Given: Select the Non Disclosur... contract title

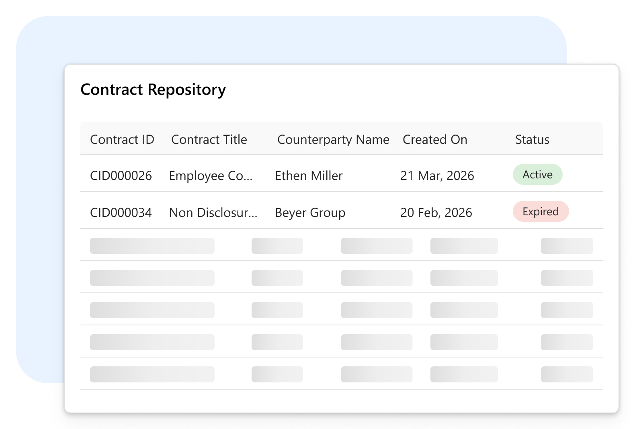Looking at the screenshot, I should tap(213, 212).
